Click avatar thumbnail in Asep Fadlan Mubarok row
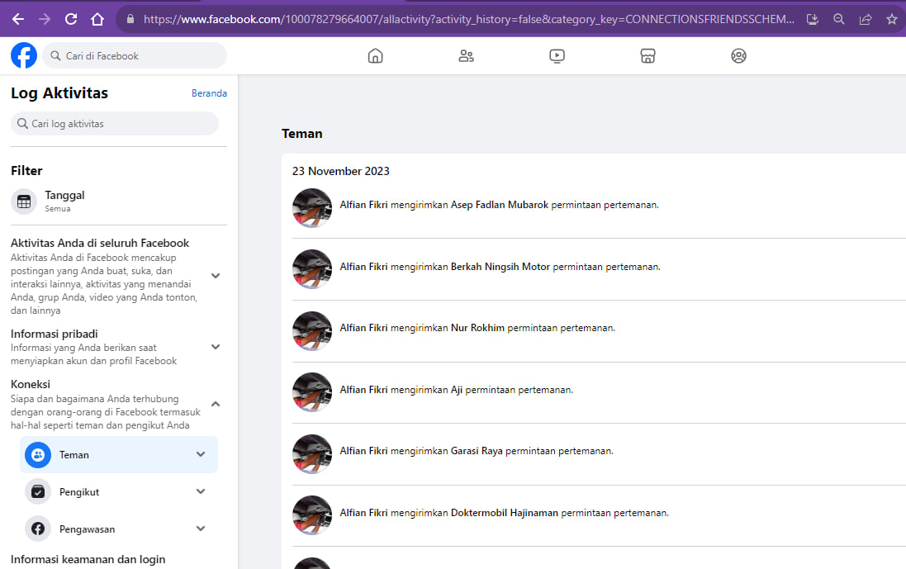 (312, 208)
